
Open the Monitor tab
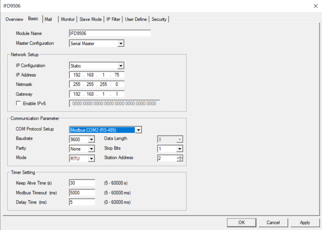(x=68, y=19)
